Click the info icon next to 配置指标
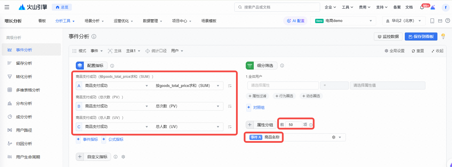The height and width of the screenshot is (167, 452). tap(112, 66)
